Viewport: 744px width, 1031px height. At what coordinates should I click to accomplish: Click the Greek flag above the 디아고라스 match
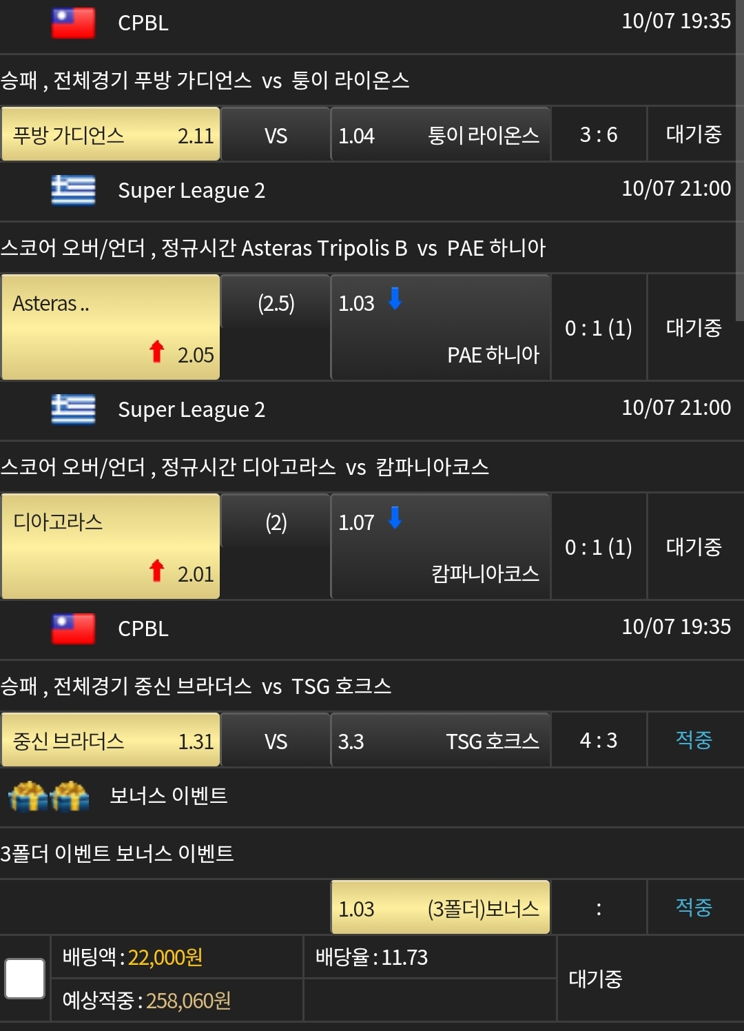[x=73, y=409]
